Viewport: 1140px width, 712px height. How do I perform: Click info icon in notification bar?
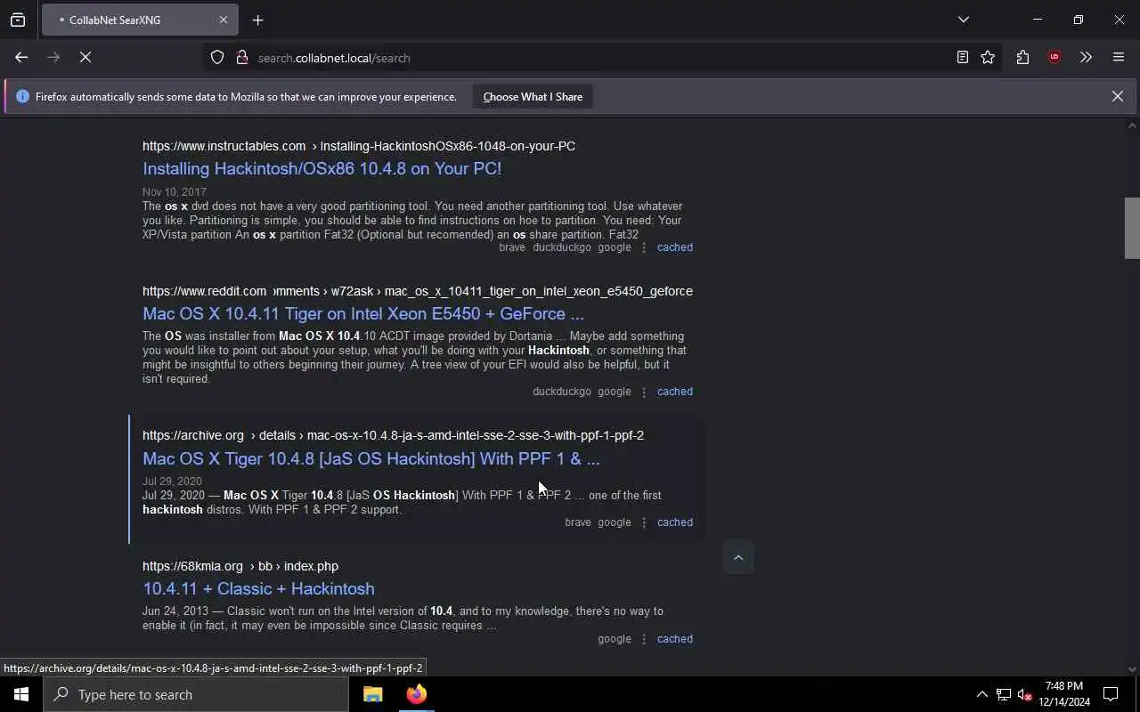coord(23,96)
